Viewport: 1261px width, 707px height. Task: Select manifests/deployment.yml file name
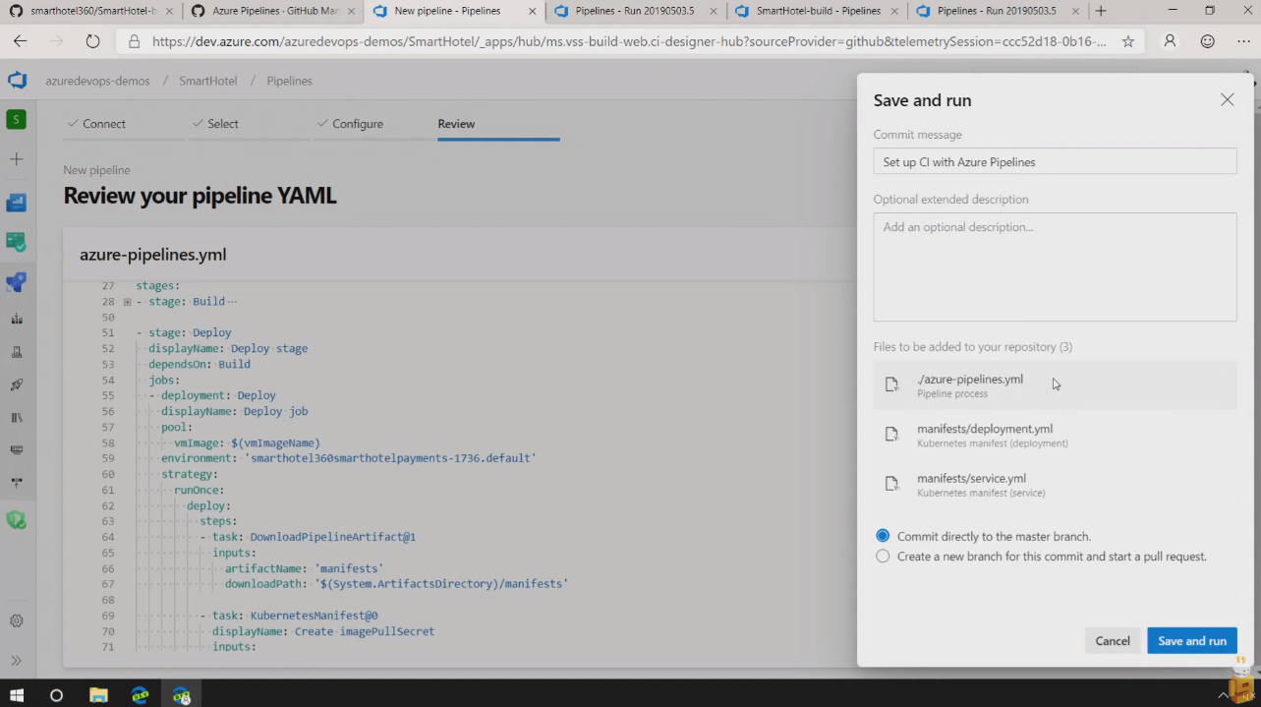click(x=985, y=429)
